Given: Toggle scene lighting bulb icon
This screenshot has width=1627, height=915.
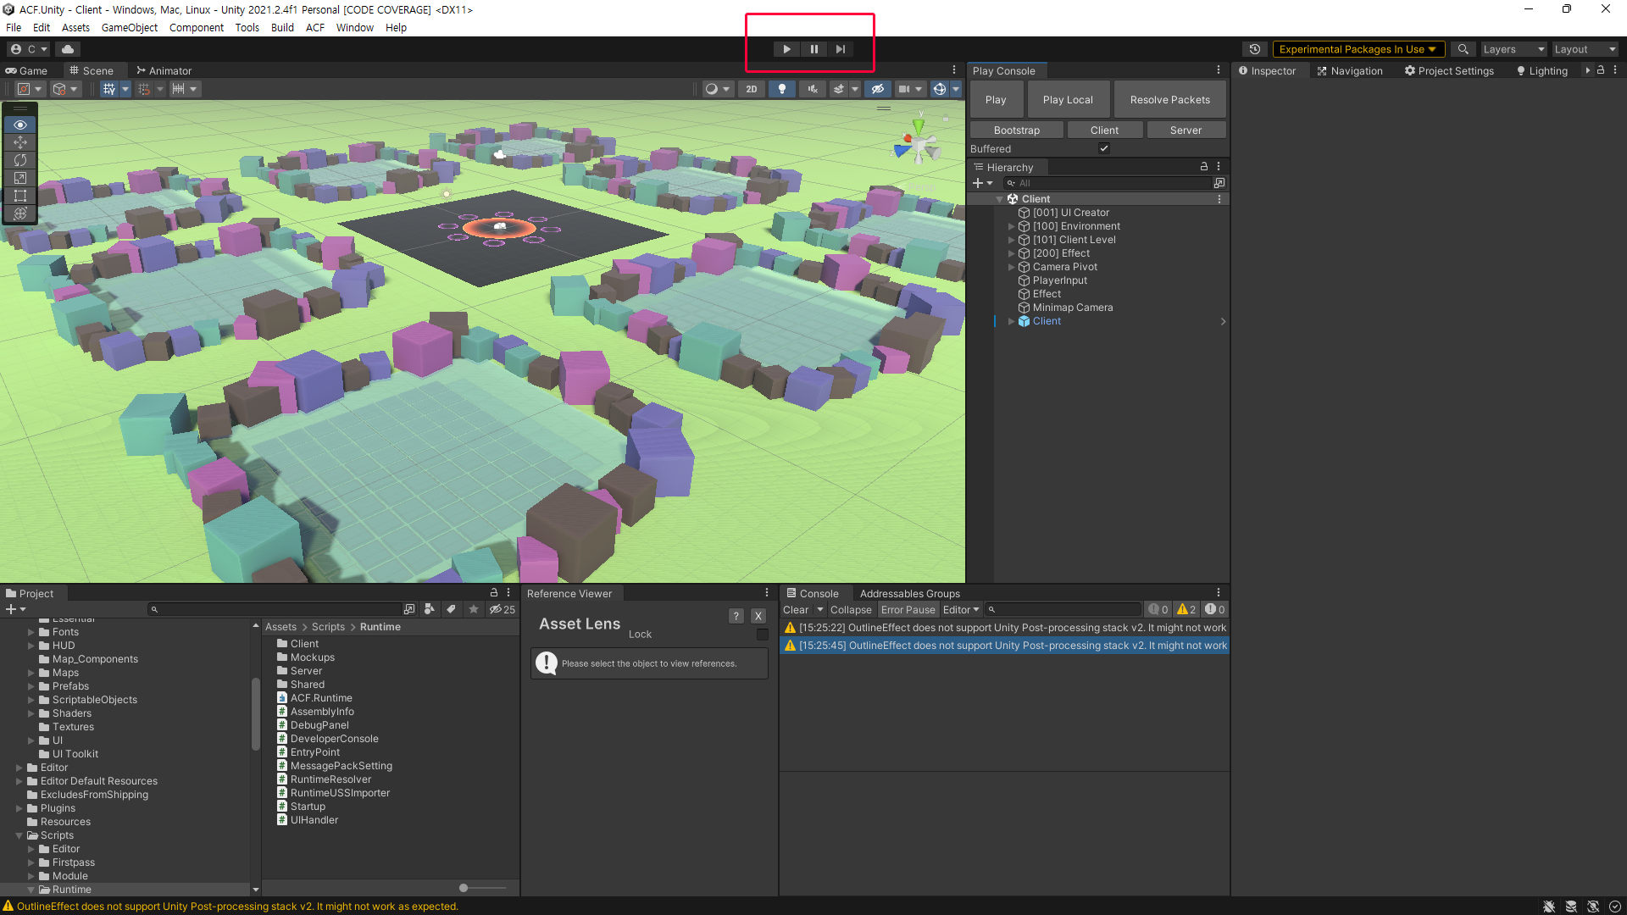Looking at the screenshot, I should 781,89.
